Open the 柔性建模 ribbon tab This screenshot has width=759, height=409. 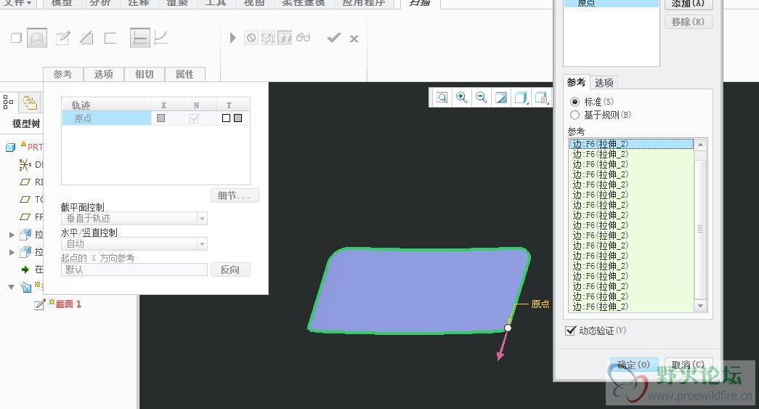[x=304, y=3]
